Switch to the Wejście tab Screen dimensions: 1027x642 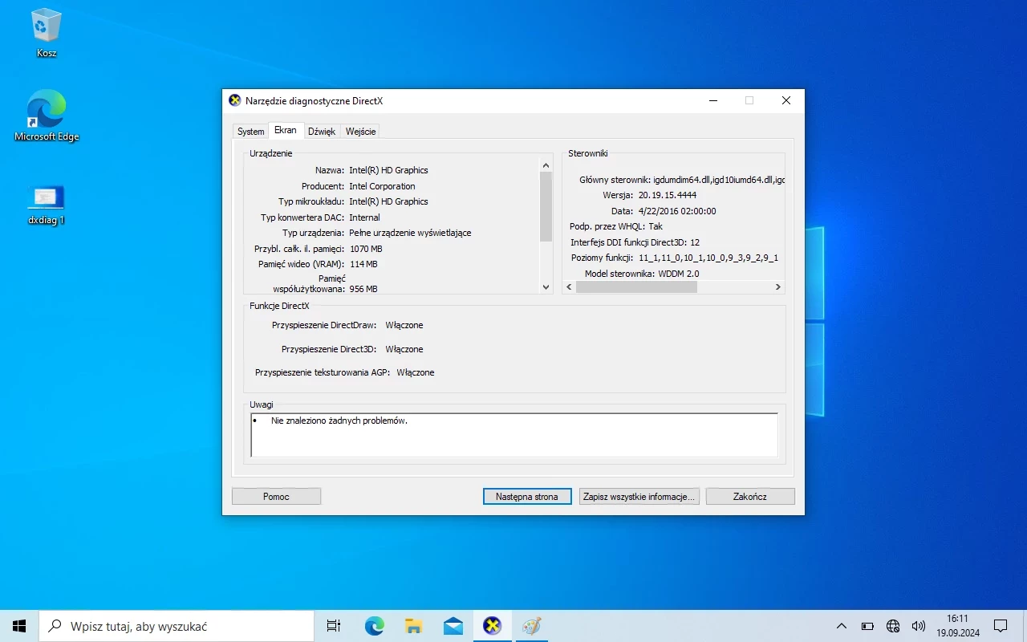click(x=360, y=132)
